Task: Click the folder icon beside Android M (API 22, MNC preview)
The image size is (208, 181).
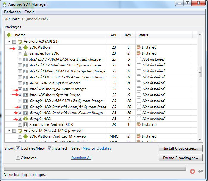Action: coord(20,131)
